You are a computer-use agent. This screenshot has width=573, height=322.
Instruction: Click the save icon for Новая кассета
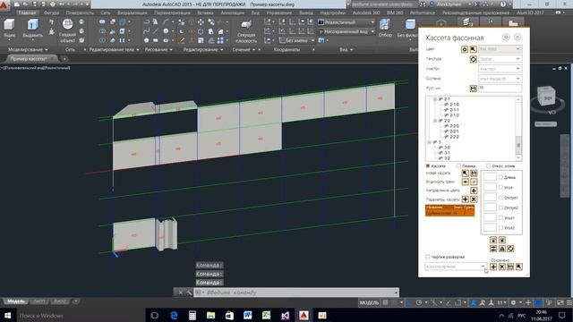pyautogui.click(x=474, y=173)
